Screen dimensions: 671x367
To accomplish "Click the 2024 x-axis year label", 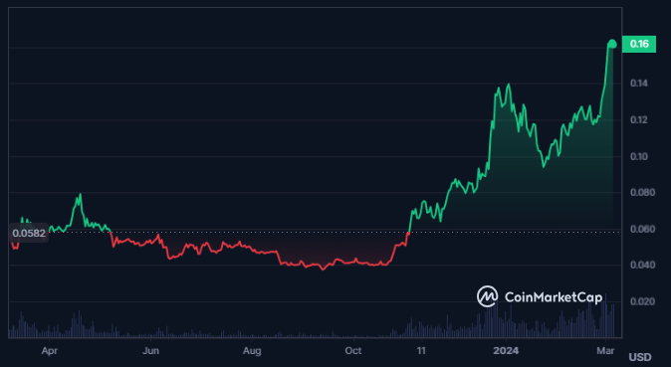I will (506, 351).
